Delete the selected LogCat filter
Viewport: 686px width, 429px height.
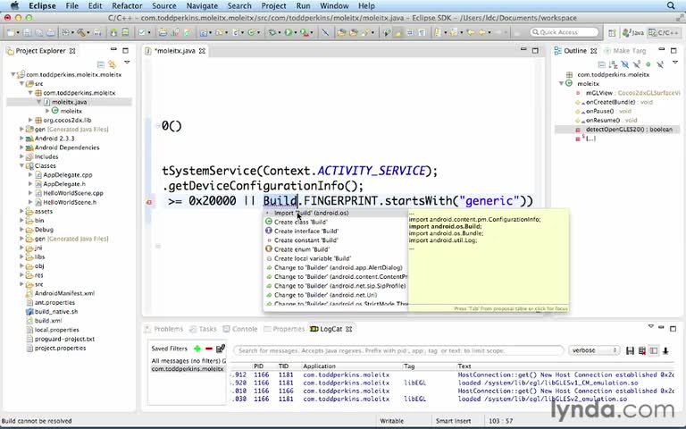pyautogui.click(x=209, y=349)
